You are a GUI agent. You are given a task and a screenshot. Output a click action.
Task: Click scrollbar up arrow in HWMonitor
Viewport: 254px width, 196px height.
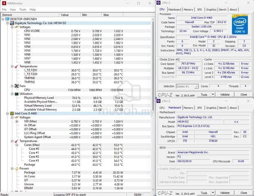pos(153,19)
